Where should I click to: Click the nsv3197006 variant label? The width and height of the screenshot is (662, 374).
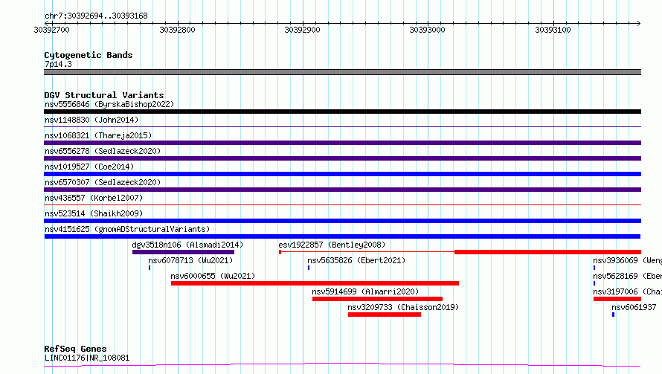pyautogui.click(x=627, y=291)
